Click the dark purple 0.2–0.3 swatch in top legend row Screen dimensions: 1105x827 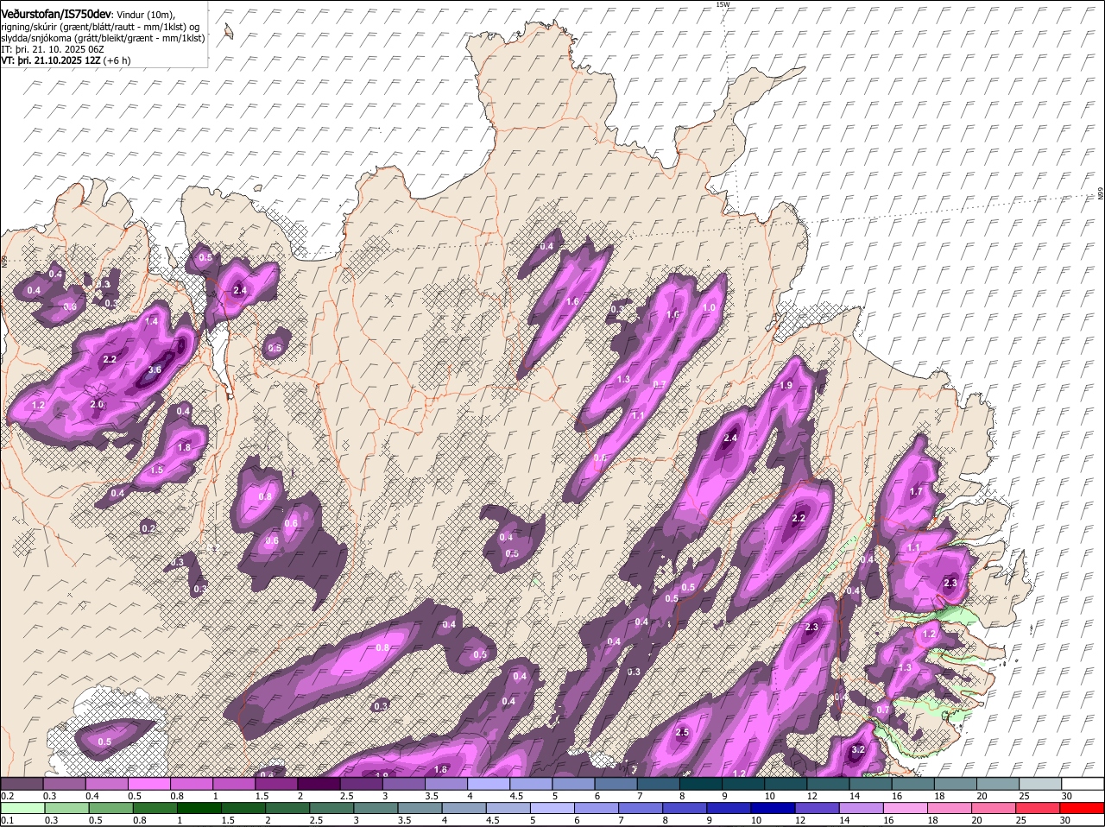pos(22,783)
